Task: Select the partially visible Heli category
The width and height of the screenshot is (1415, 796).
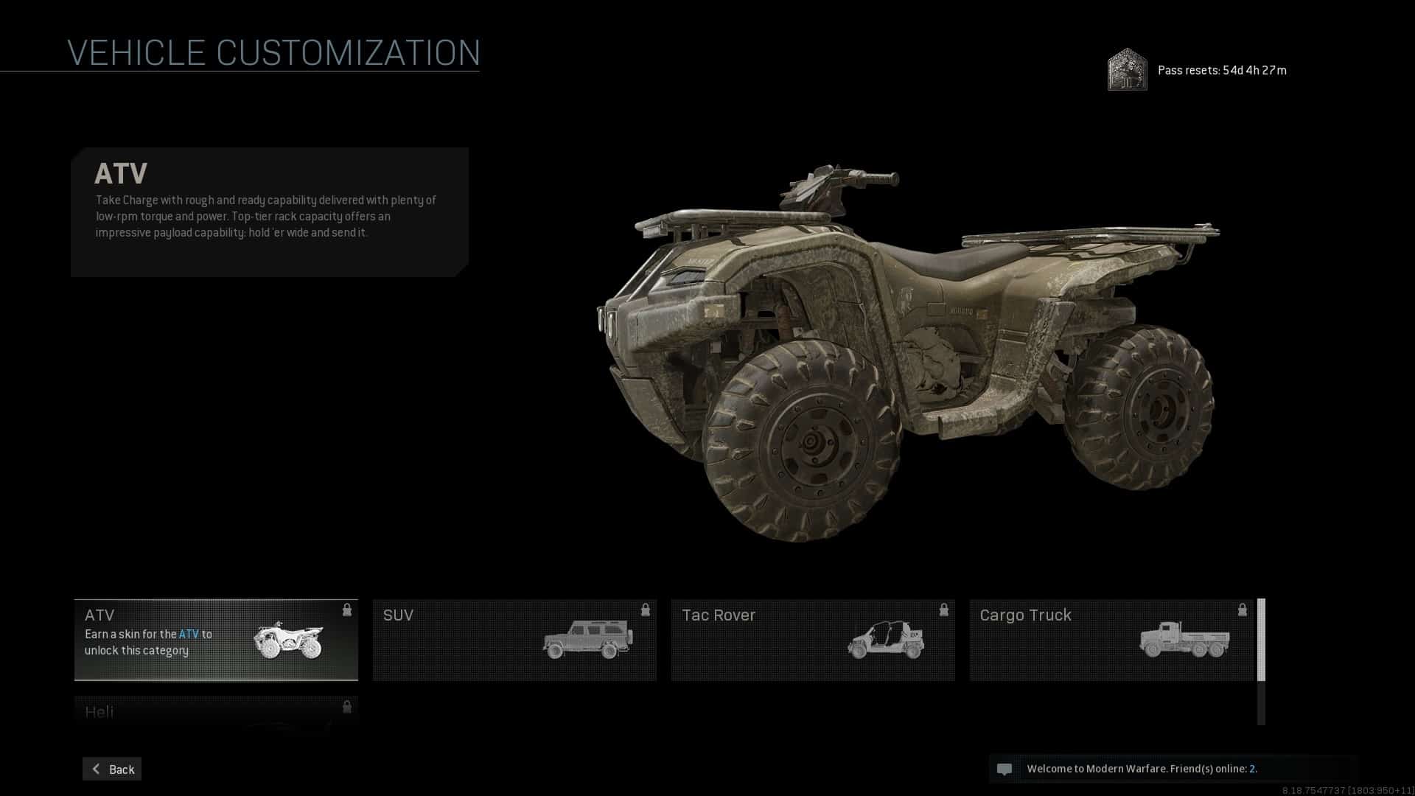Action: pos(216,712)
